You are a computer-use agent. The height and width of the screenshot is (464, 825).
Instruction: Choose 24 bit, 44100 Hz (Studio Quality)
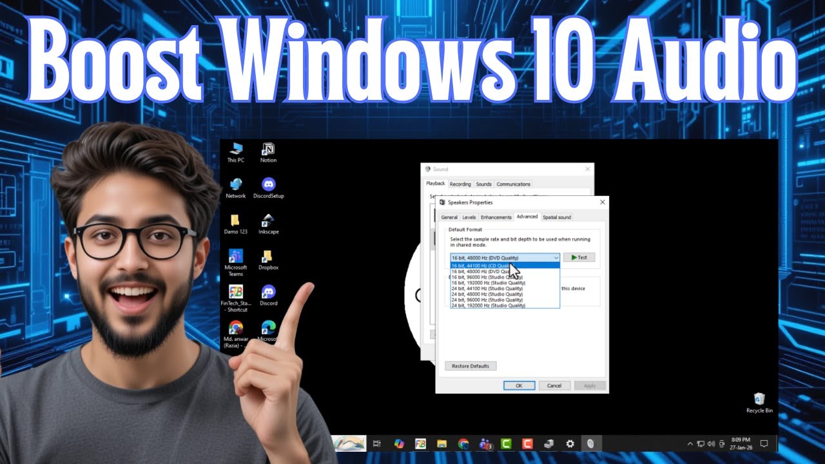point(505,289)
